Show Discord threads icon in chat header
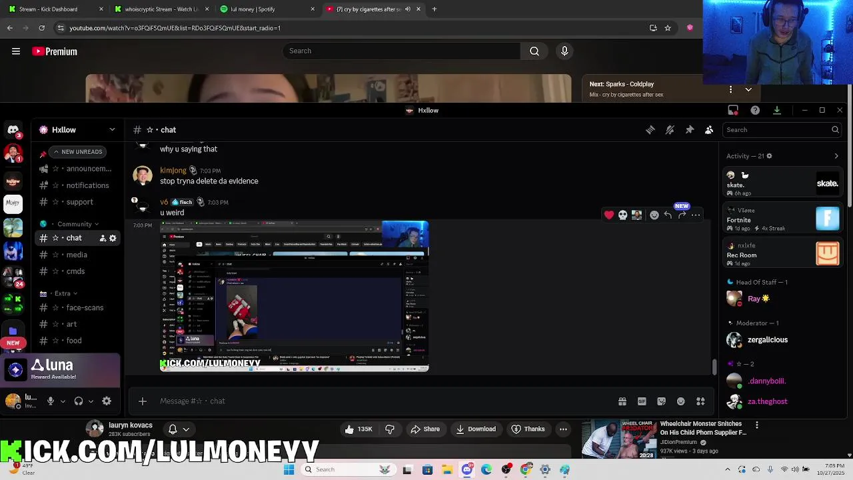Screen dimensions: 853x480 click(650, 130)
